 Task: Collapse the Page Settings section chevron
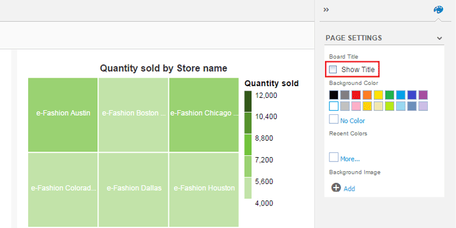pos(439,38)
